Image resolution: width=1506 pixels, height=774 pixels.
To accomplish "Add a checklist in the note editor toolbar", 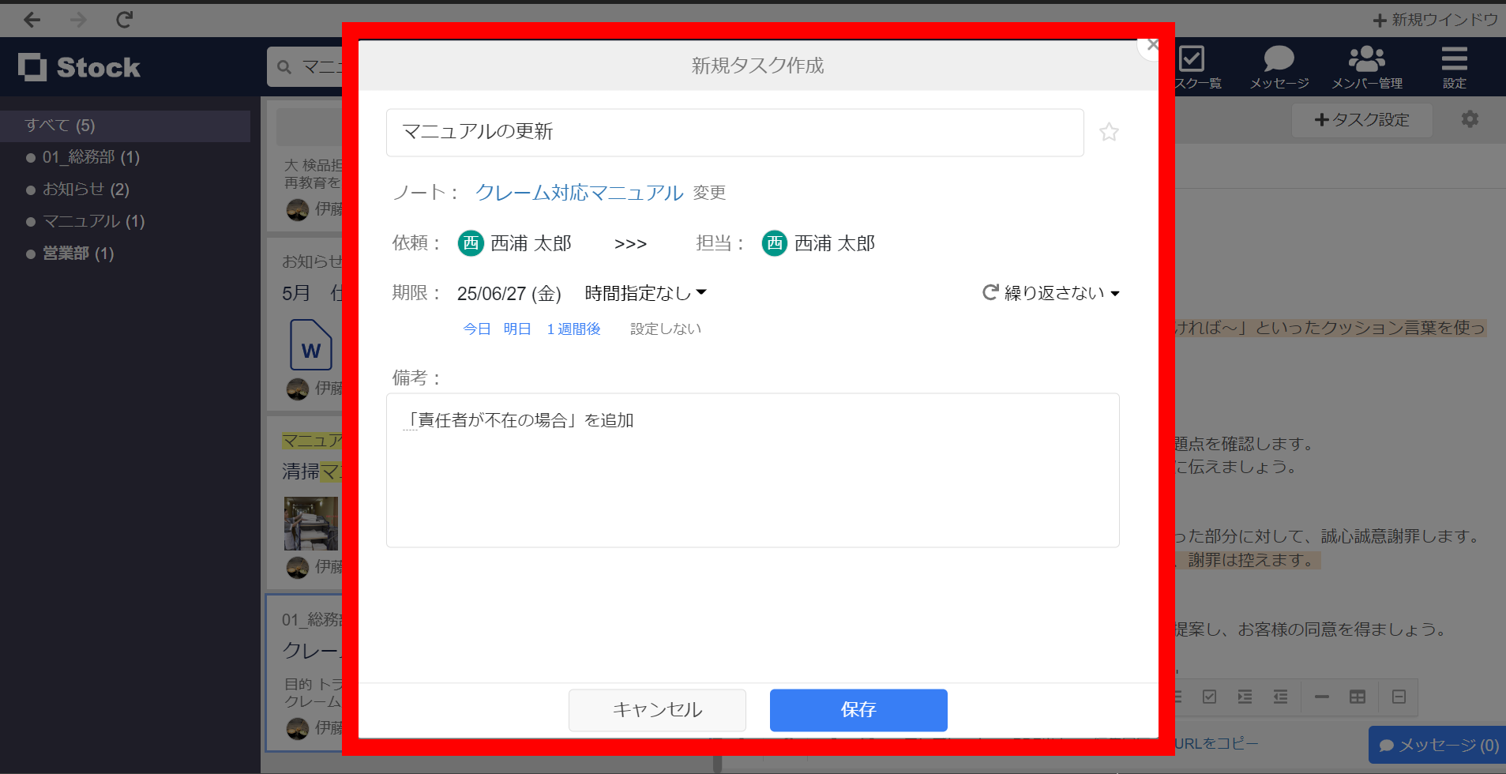I will pyautogui.click(x=1210, y=697).
